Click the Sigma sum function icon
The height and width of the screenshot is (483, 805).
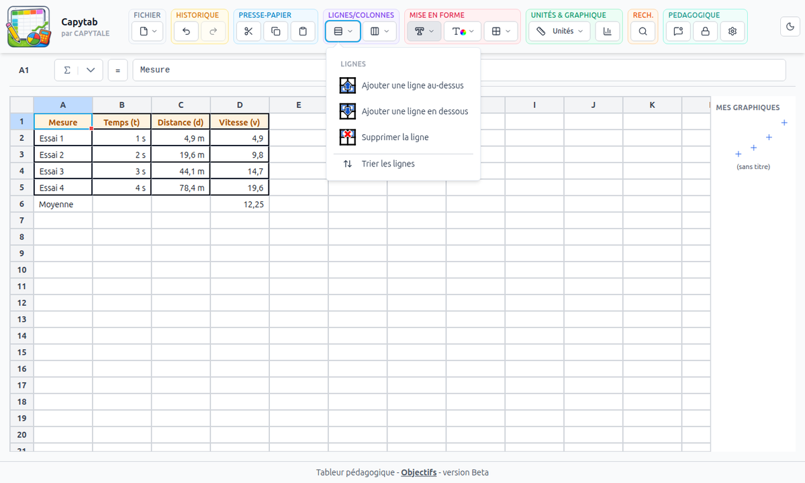(x=66, y=70)
